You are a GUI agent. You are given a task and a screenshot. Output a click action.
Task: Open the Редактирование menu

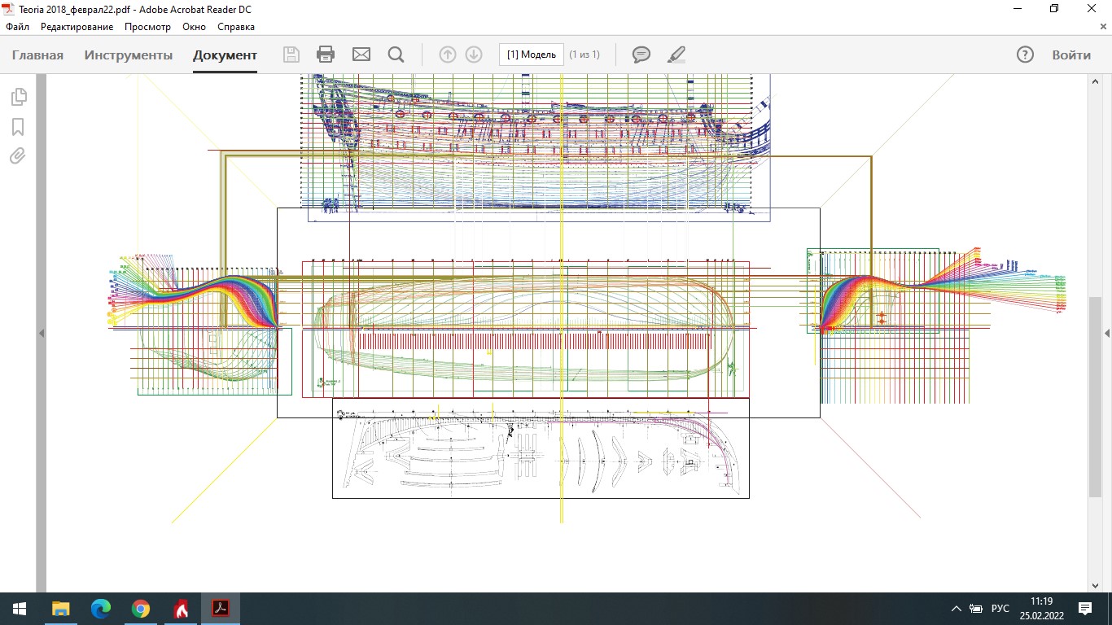point(77,27)
